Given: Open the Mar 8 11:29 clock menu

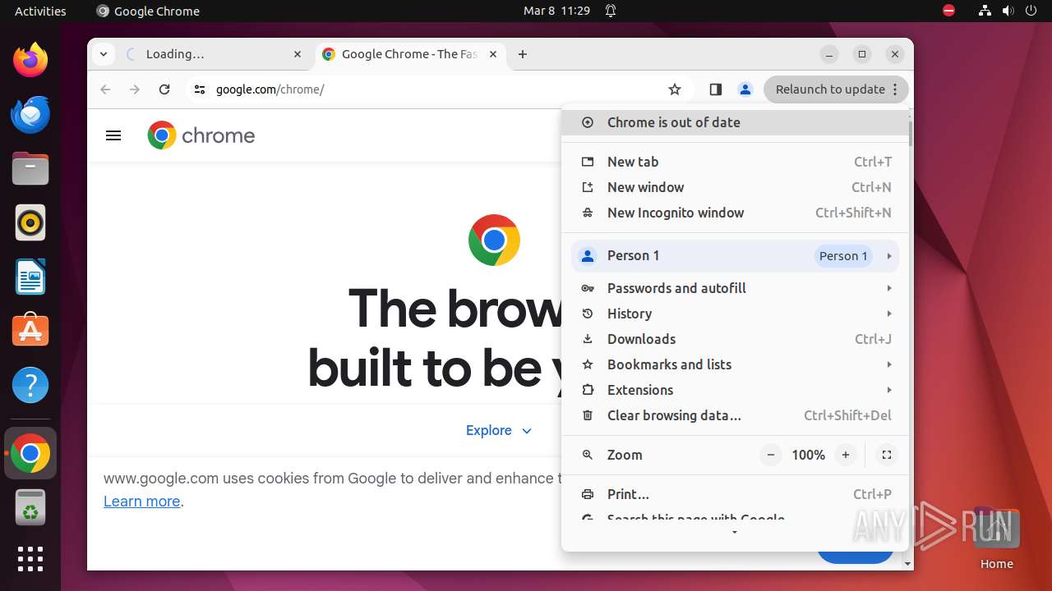Looking at the screenshot, I should point(557,11).
